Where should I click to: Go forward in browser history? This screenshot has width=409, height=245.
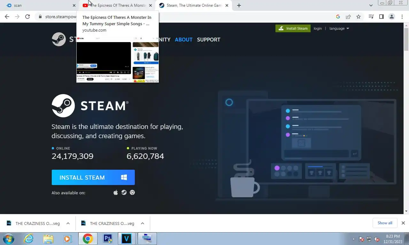coord(17,17)
